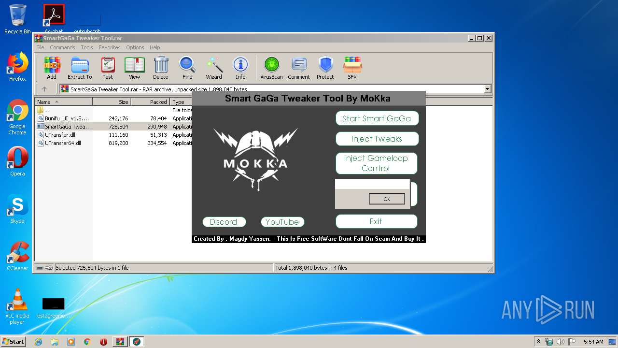
Task: Open the Firefox desktop shortcut
Action: point(17,67)
